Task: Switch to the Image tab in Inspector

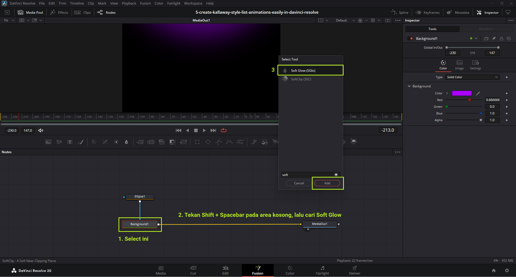Action: click(x=459, y=65)
